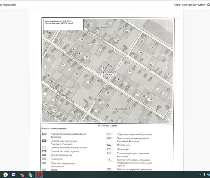The height and width of the screenshot is (178, 210).
Task: Click parcel number ':192' on the map
Action: (x=86, y=57)
